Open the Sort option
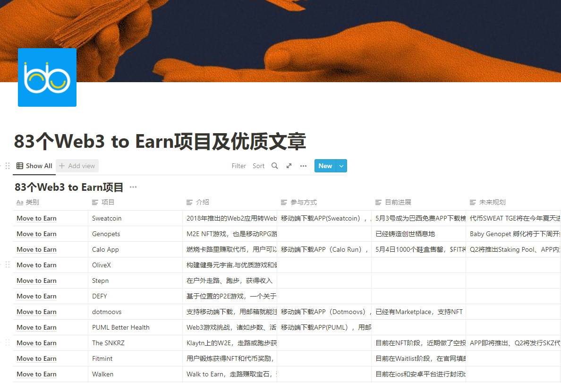Image resolution: width=561 pixels, height=383 pixels. point(258,166)
